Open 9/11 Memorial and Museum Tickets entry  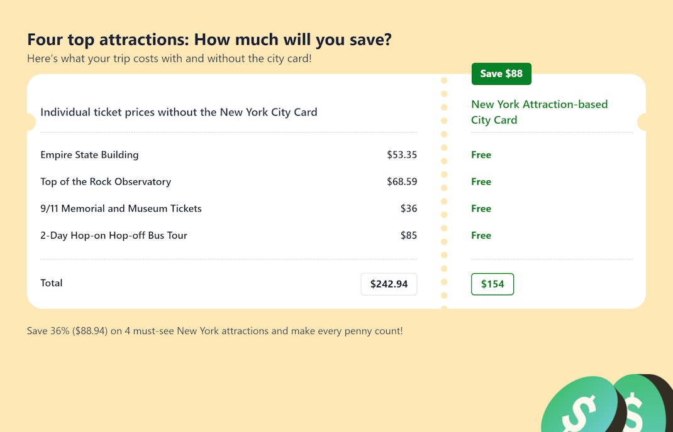(121, 208)
